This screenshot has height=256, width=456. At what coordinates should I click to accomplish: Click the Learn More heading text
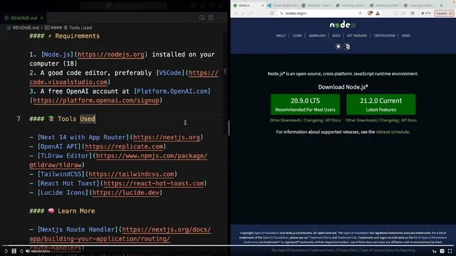tap(76, 211)
